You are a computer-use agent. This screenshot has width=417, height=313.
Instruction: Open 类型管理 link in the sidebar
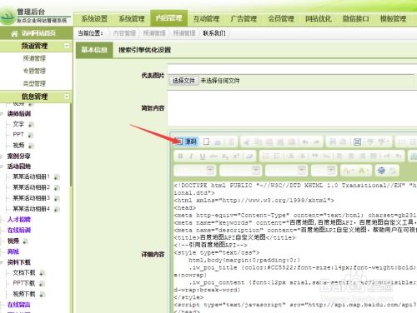click(34, 83)
